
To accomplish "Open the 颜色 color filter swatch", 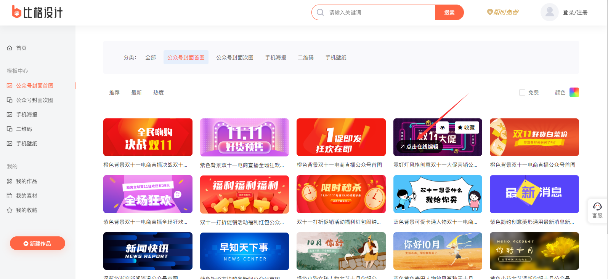I will (x=574, y=92).
